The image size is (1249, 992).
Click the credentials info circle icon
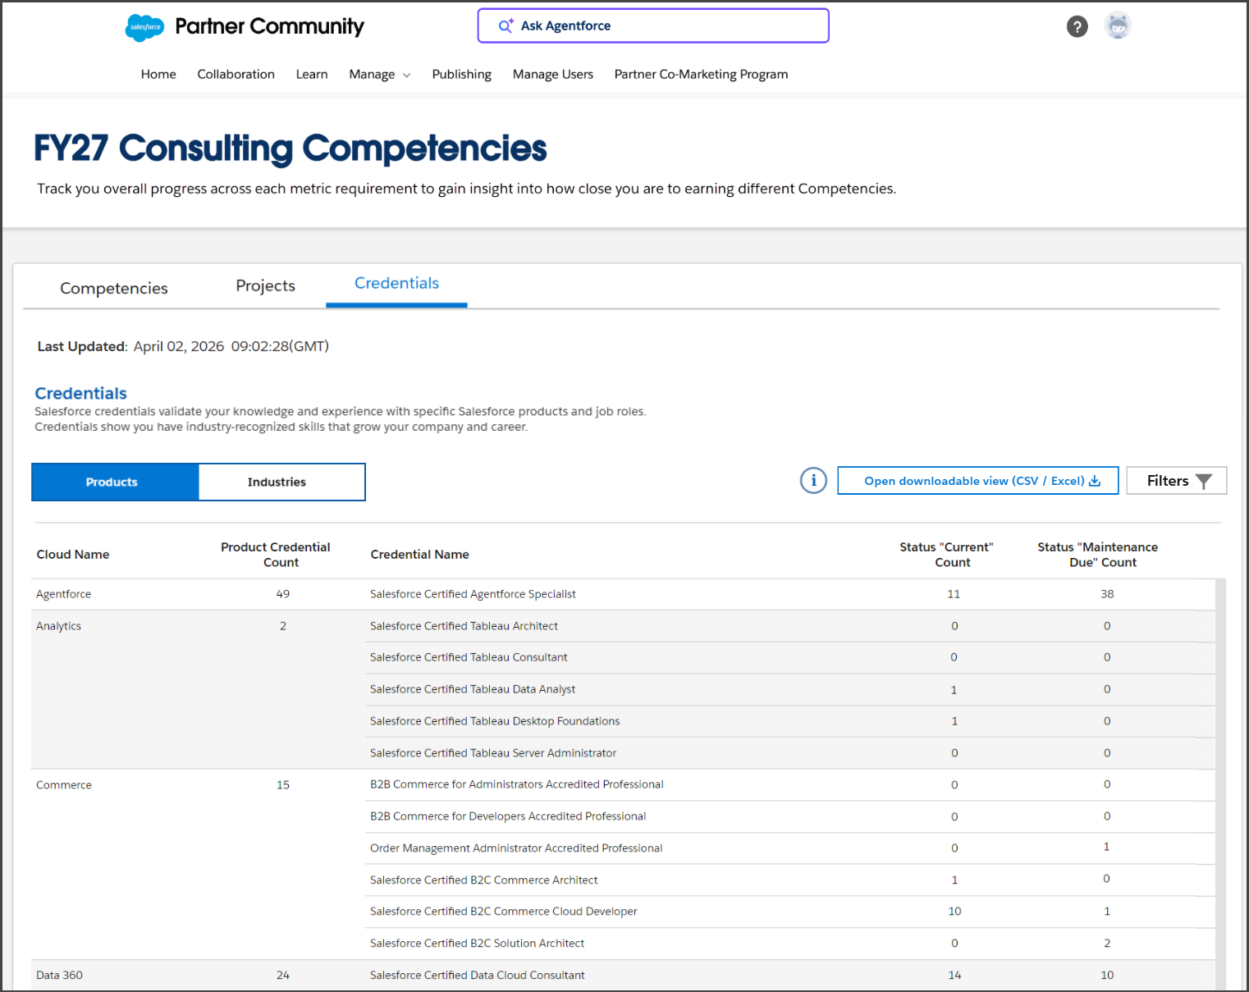click(813, 480)
